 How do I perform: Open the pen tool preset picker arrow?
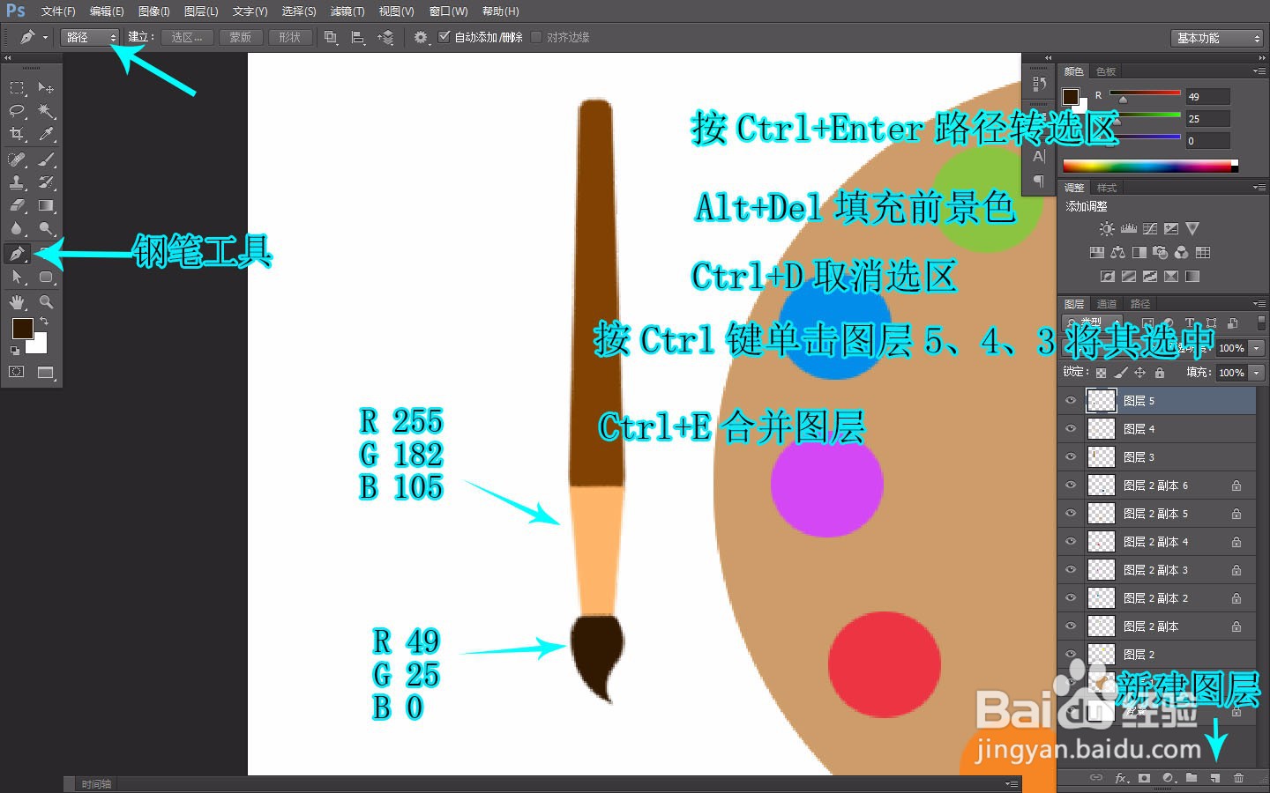click(46, 38)
